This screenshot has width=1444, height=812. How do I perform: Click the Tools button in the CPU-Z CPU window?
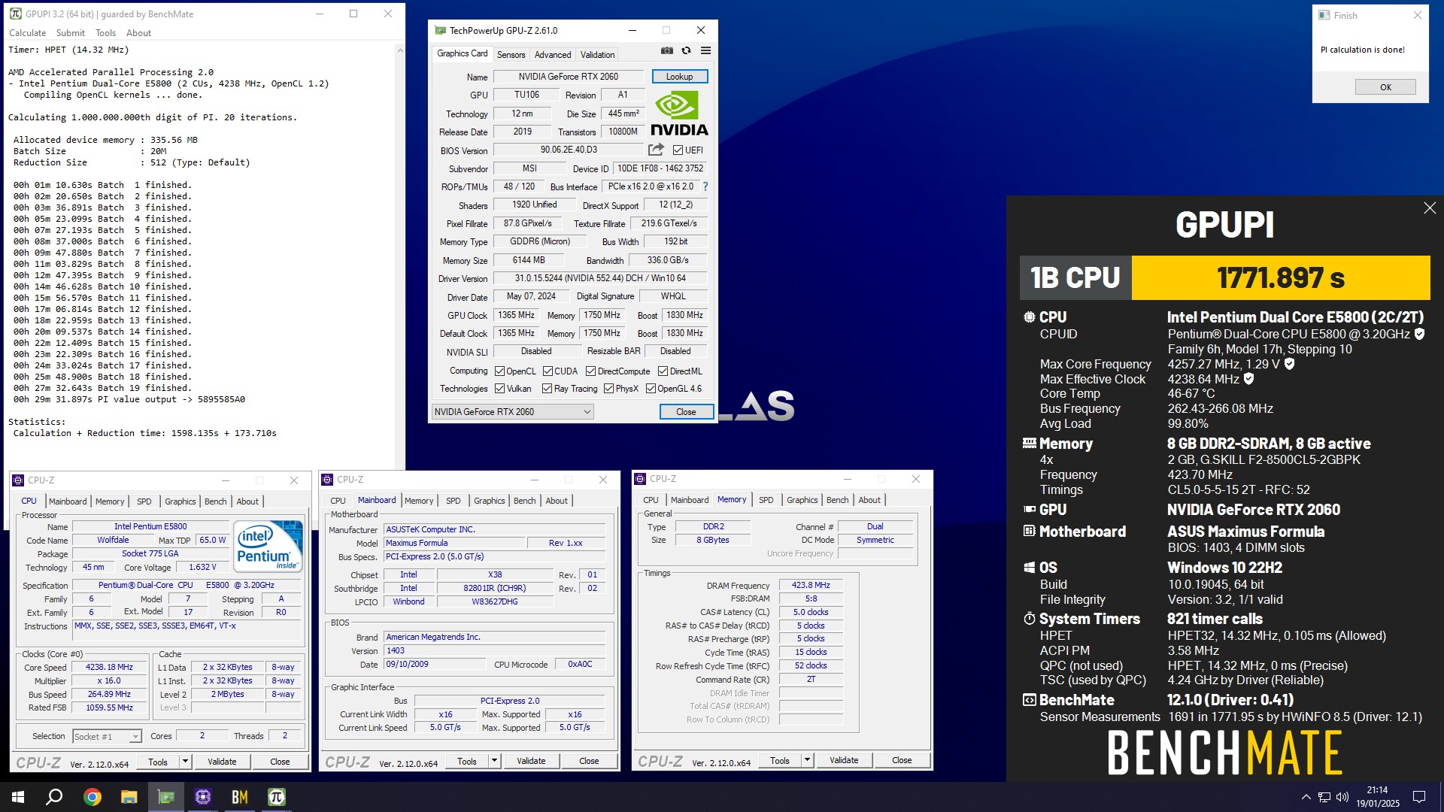click(x=158, y=761)
